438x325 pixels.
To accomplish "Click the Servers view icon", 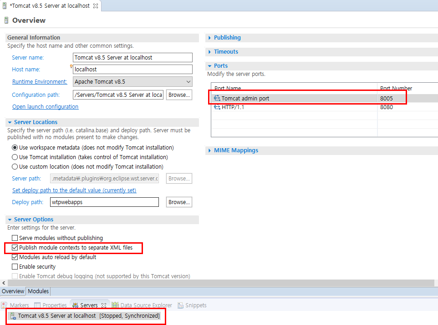I will click(75, 305).
